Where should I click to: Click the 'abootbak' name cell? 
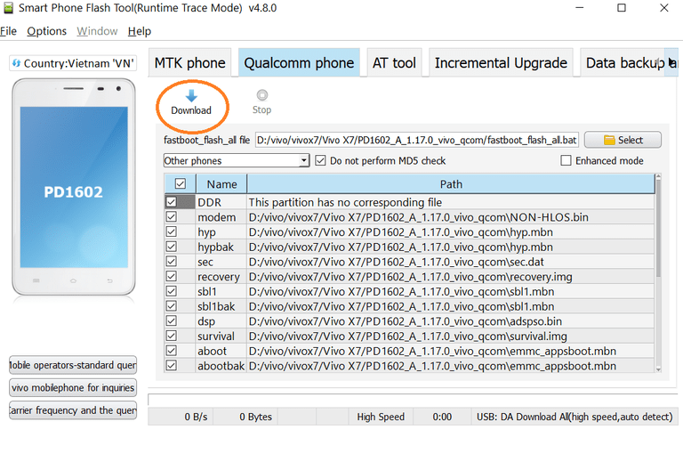click(x=221, y=365)
